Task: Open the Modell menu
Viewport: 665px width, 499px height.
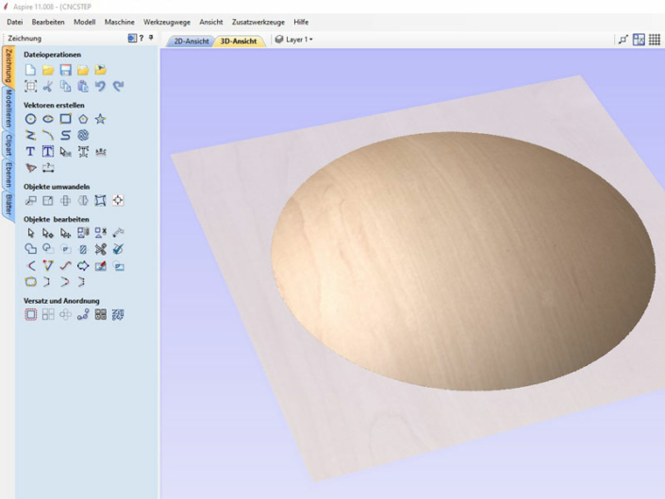Action: pos(84,22)
